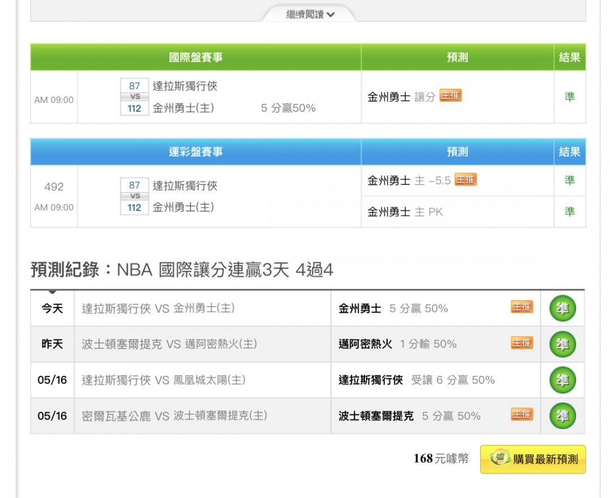The height and width of the screenshot is (498, 610).
Task: Select the 結果 header in the green table
Action: (569, 57)
